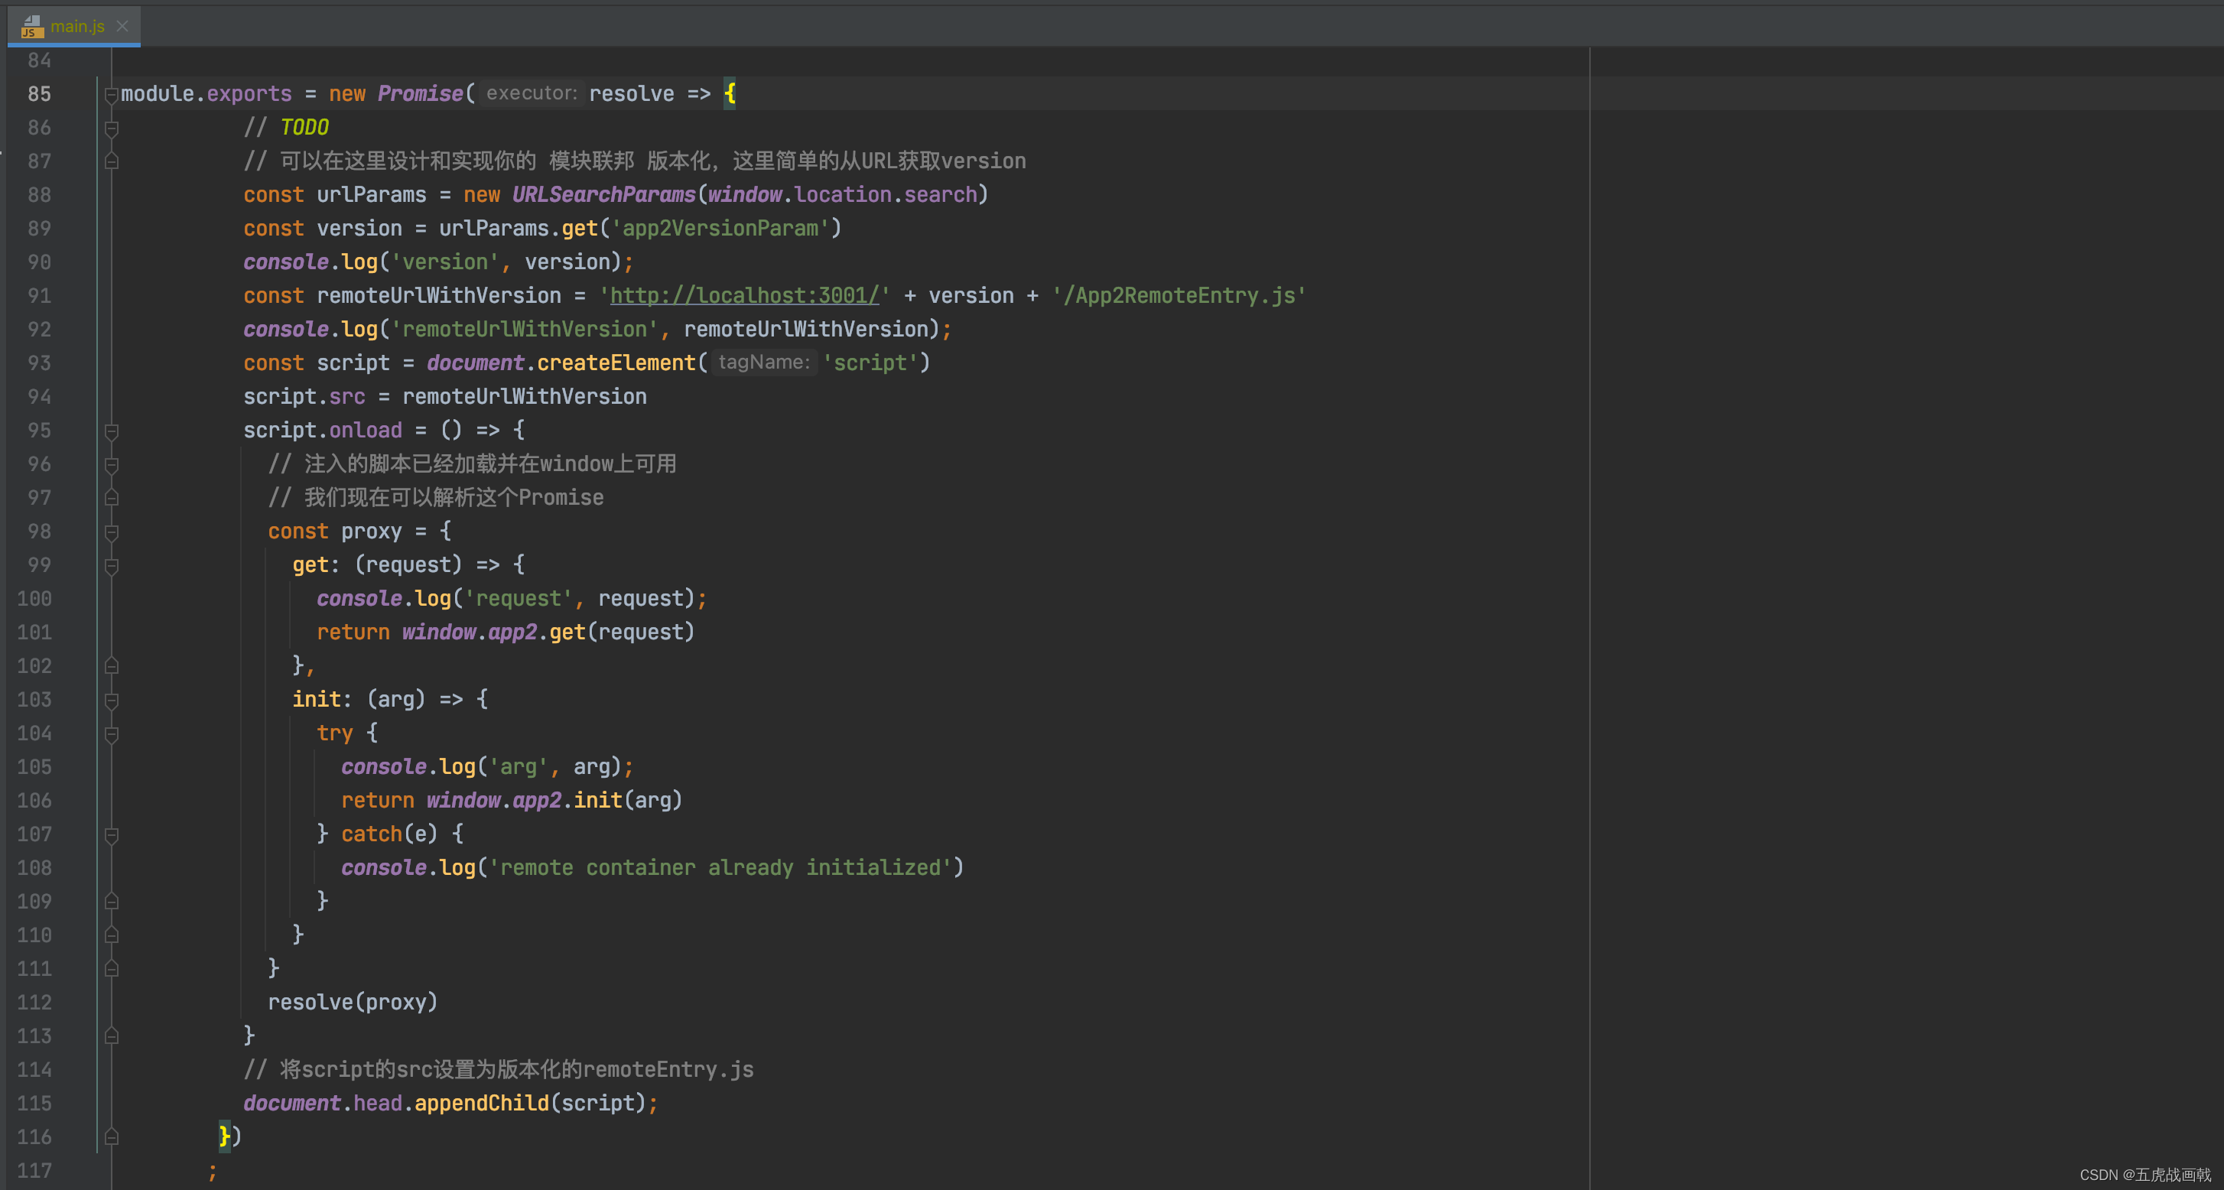Screen dimensions: 2224x1190
Task: Click the 'app2VersionParam' string
Action: 720,229
